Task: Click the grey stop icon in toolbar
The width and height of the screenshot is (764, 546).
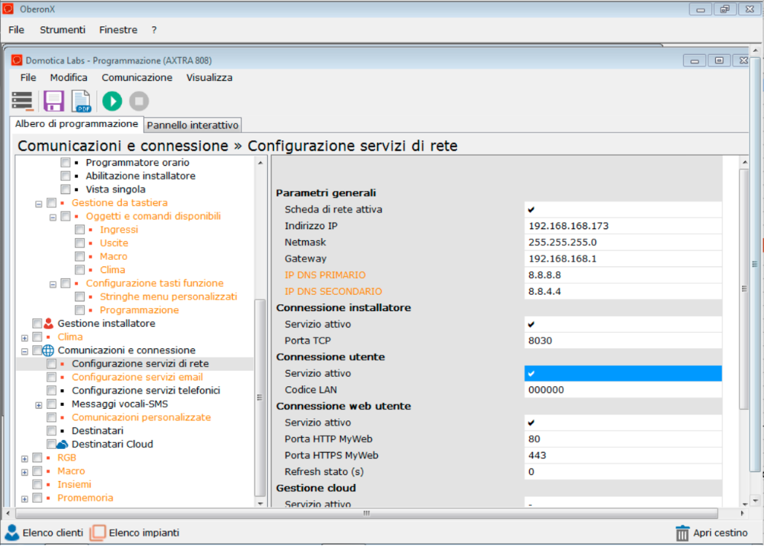Action: 139,101
